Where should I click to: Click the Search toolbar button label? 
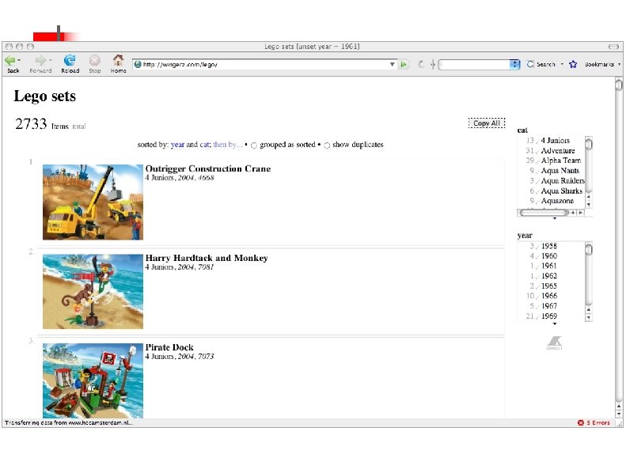point(546,64)
